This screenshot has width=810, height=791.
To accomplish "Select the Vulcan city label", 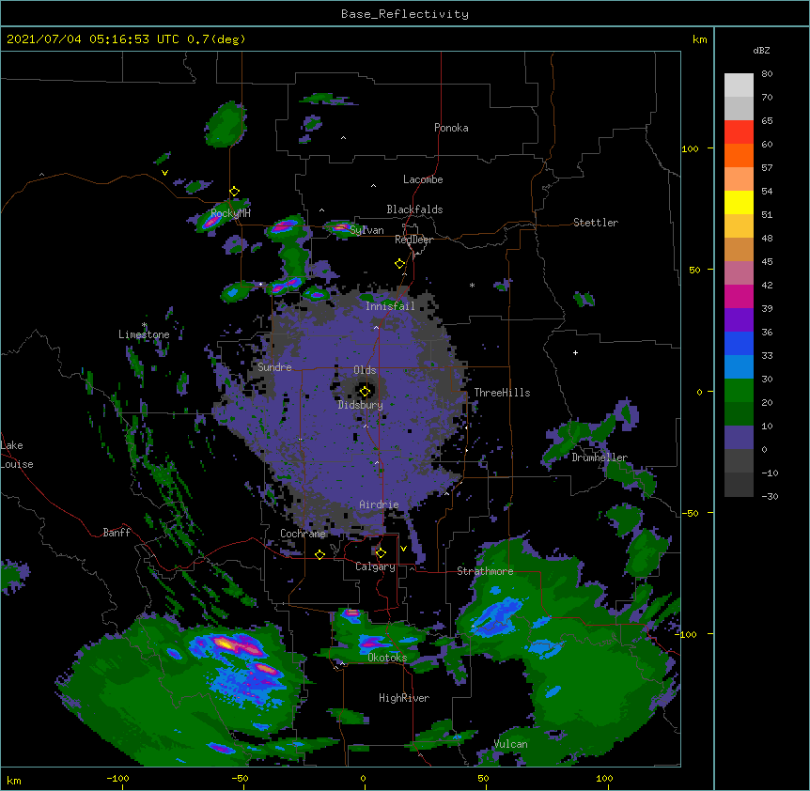I will [510, 744].
